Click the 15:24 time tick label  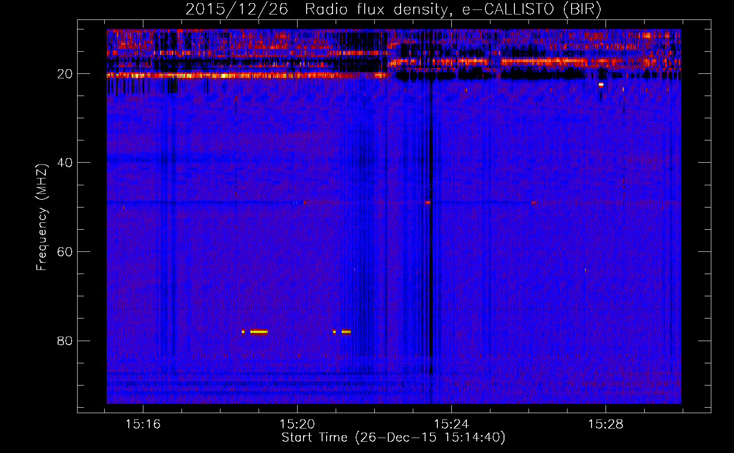click(x=451, y=424)
